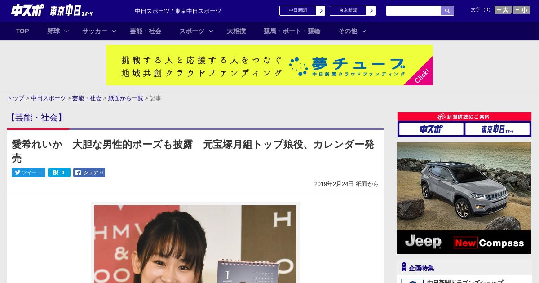
Task: Go to TOP in navigation bar
Action: point(22,31)
